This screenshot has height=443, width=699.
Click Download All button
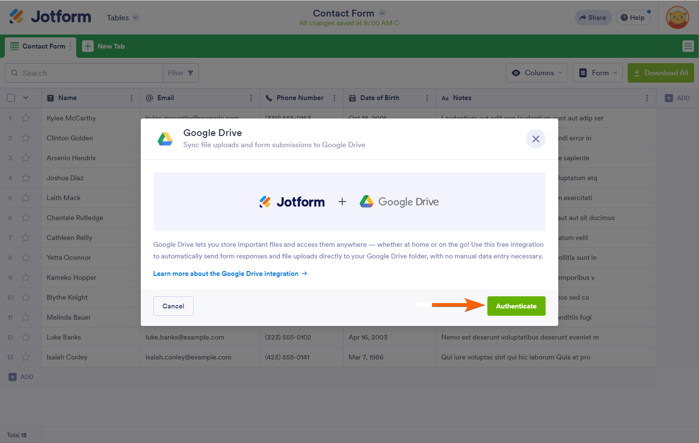661,73
